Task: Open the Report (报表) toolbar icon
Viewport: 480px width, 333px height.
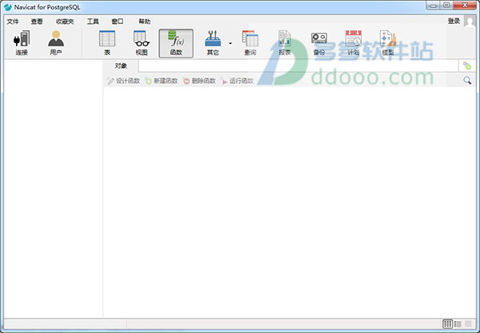Action: pos(284,43)
